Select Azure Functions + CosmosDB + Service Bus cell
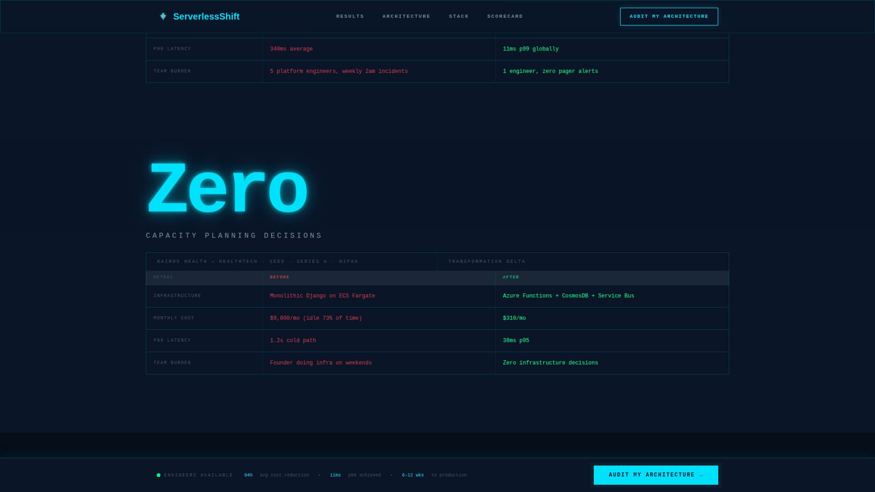The image size is (875, 492). (x=612, y=296)
